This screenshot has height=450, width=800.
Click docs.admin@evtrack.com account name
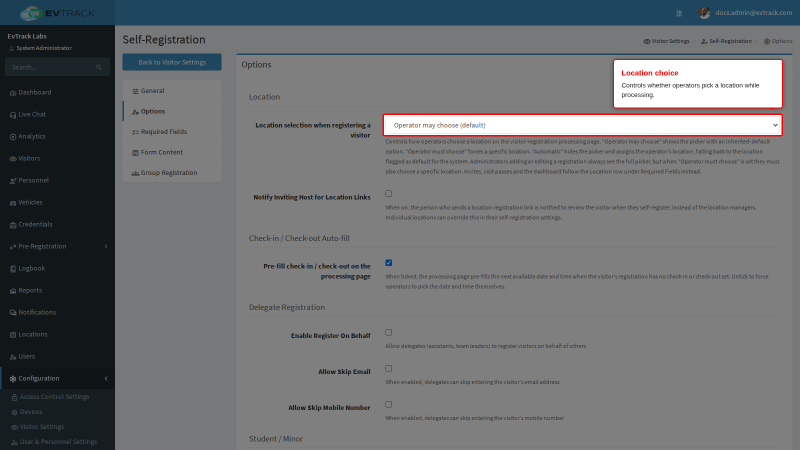click(x=753, y=13)
